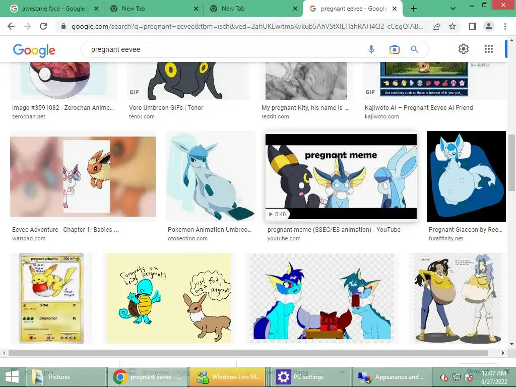Open the Squirtle and Eevee drawing thumbnail
Viewport: 516px width, 387px height.
tap(169, 298)
